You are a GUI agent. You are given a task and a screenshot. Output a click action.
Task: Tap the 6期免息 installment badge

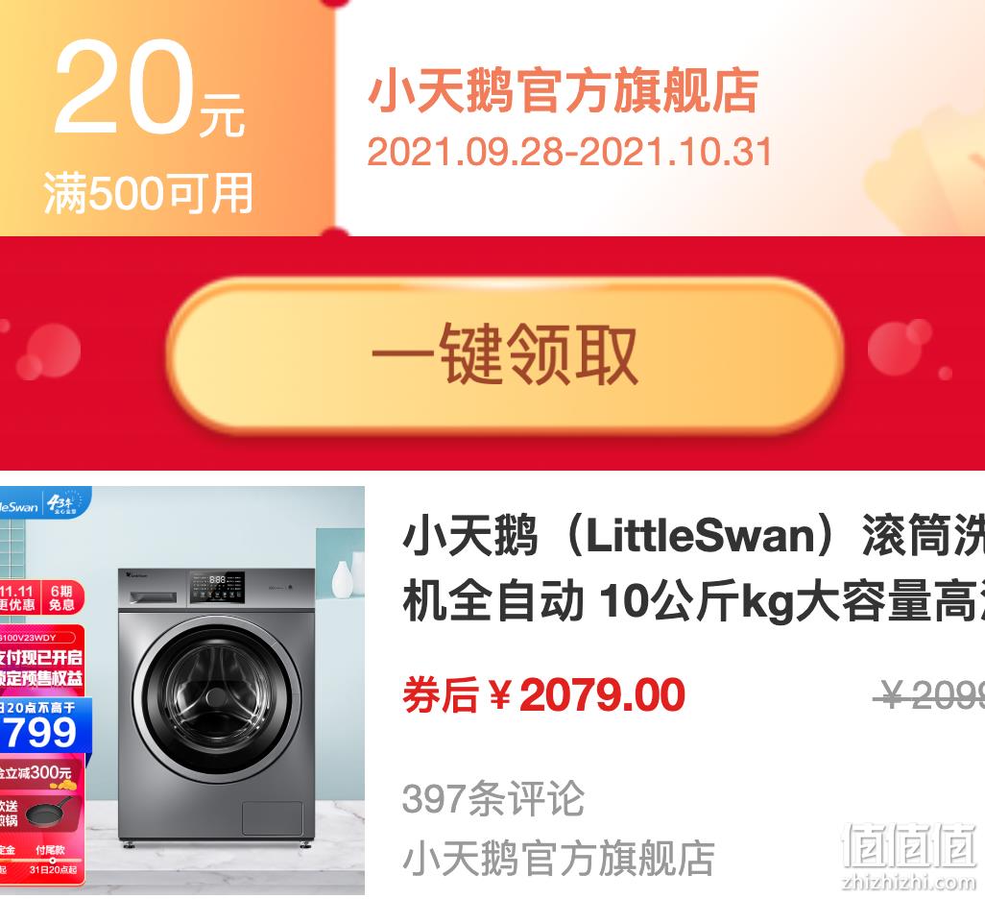tap(61, 597)
